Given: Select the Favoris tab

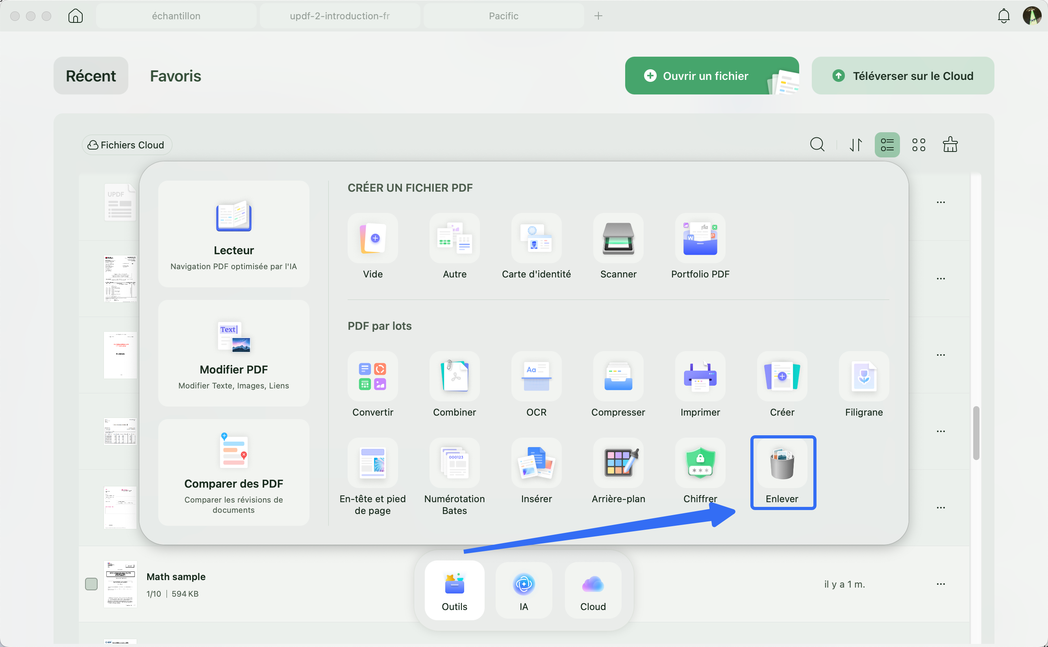Looking at the screenshot, I should [x=176, y=76].
